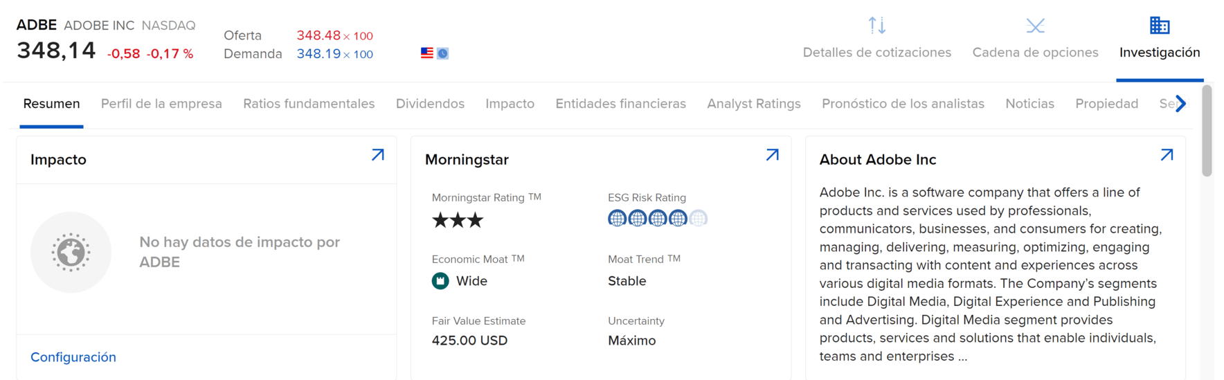Expand the Impacto panel arrow icon
Viewport: 1224px width, 380px height.
(378, 155)
